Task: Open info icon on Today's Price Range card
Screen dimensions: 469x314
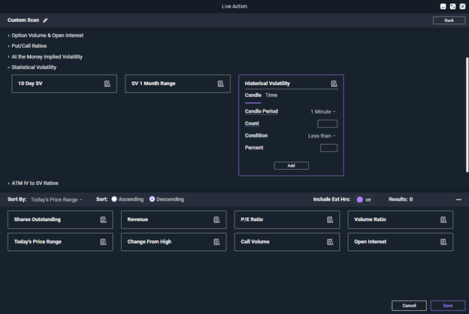Action: tap(103, 242)
